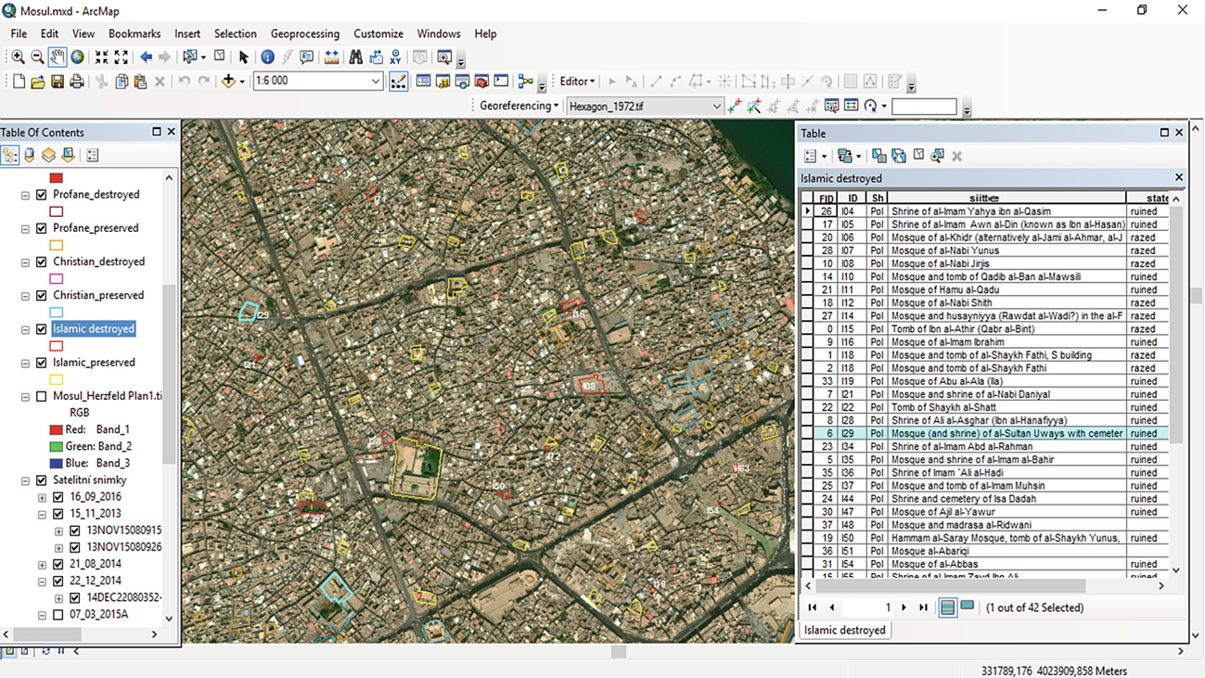
Task: Uncheck the Profane_preserved layer
Action: pyautogui.click(x=42, y=228)
